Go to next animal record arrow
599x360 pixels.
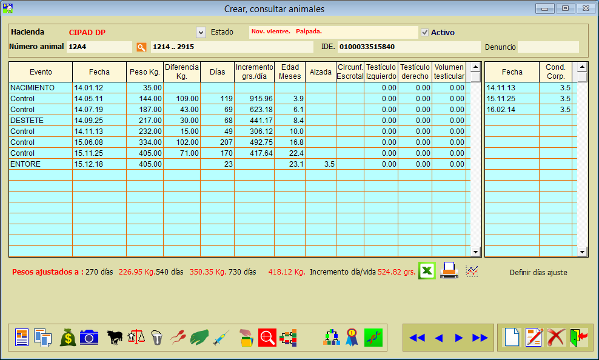click(459, 338)
